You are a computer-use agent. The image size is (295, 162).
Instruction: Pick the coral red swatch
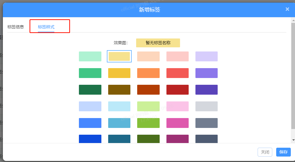177,73
